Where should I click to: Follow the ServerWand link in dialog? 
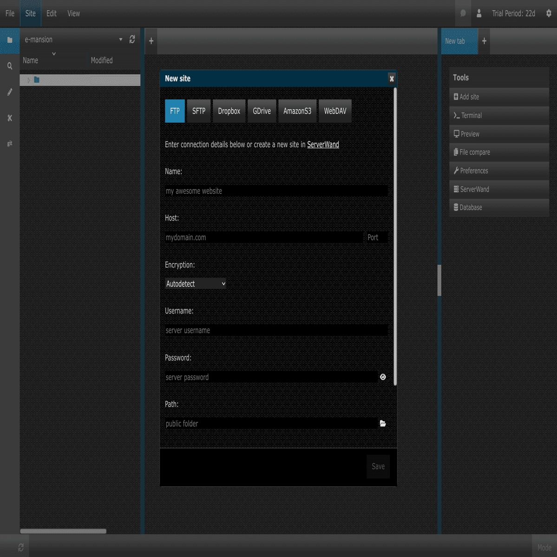[x=323, y=144]
